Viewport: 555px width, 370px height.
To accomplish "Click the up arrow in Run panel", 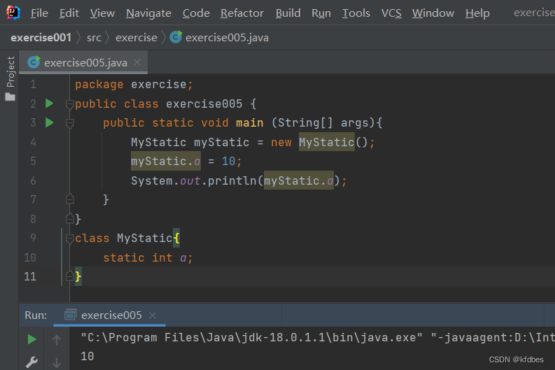I will [57, 340].
